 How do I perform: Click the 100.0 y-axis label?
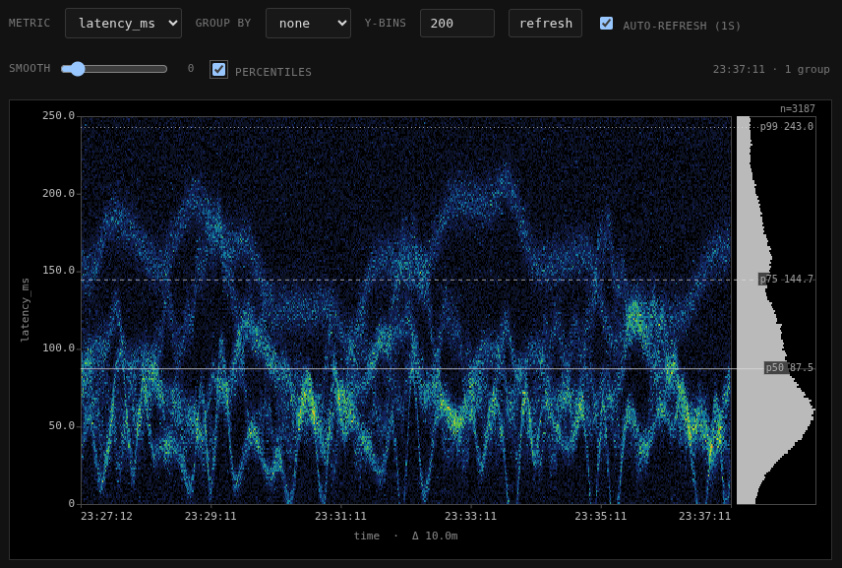(59, 348)
